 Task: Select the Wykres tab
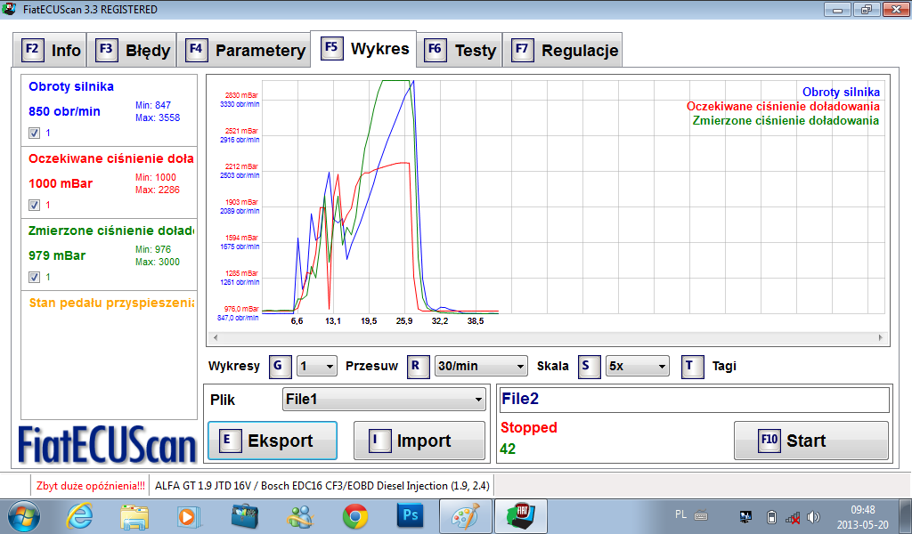point(363,49)
